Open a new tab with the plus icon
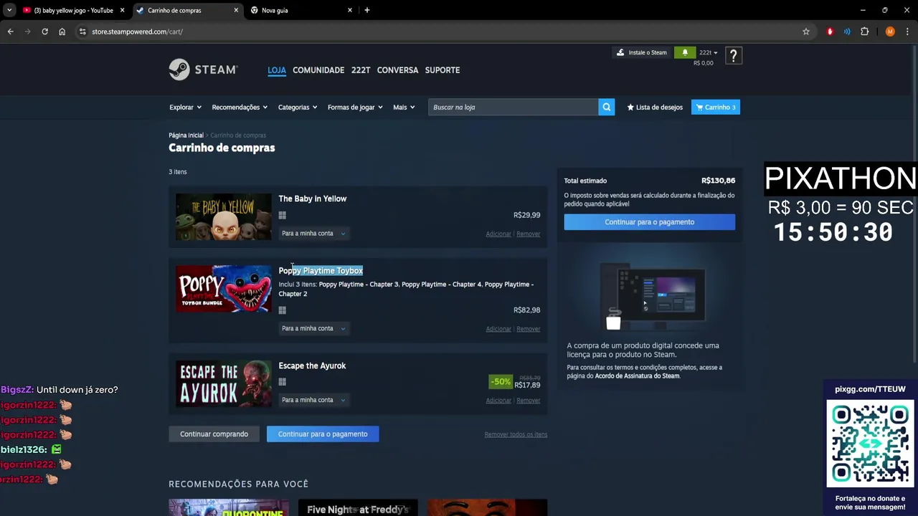Screen dimensions: 918x516 click(x=367, y=10)
